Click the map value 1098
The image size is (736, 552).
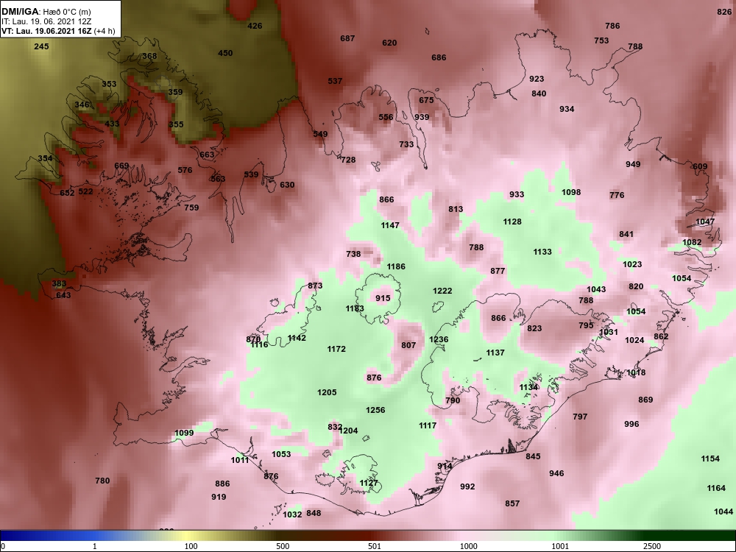click(571, 192)
